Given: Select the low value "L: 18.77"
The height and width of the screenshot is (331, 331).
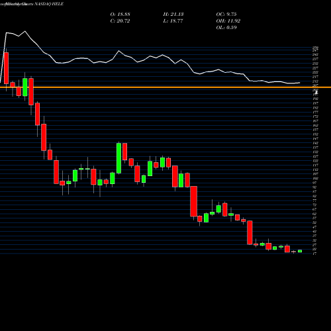Looking at the screenshot, I should click(173, 21).
